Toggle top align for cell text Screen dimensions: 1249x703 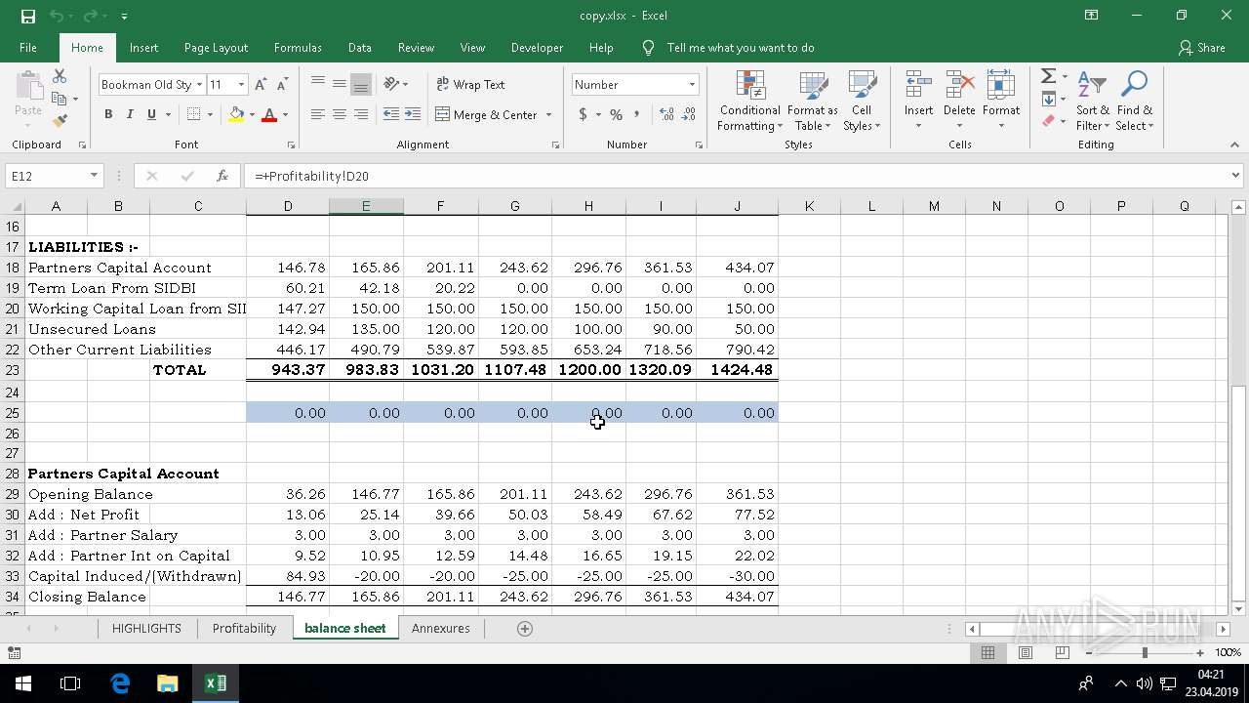318,85
